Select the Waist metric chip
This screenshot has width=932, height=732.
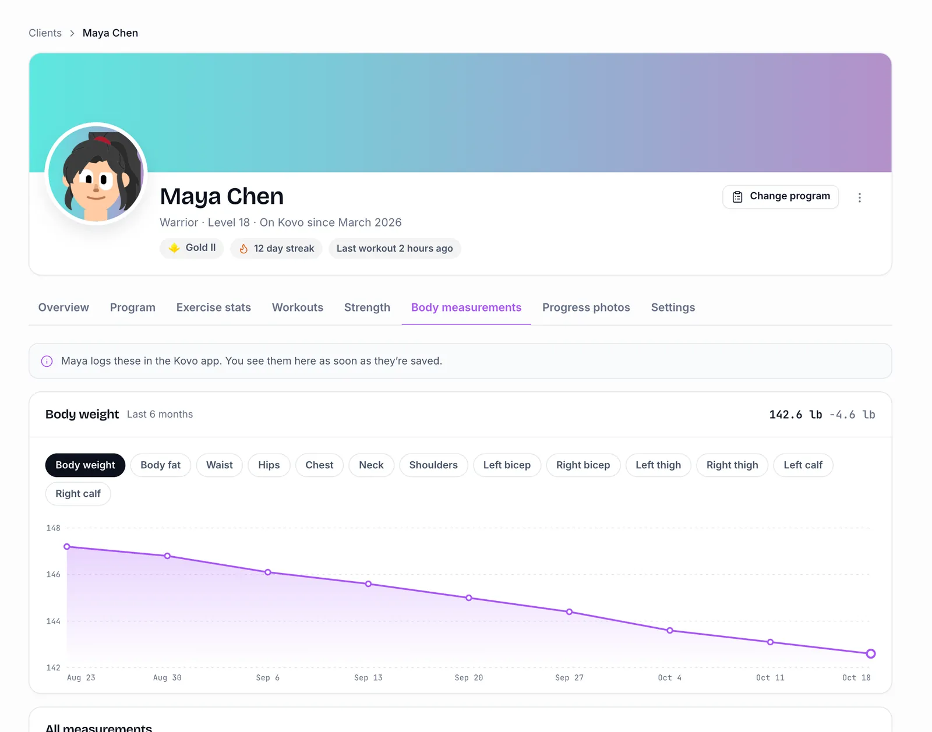coord(220,465)
